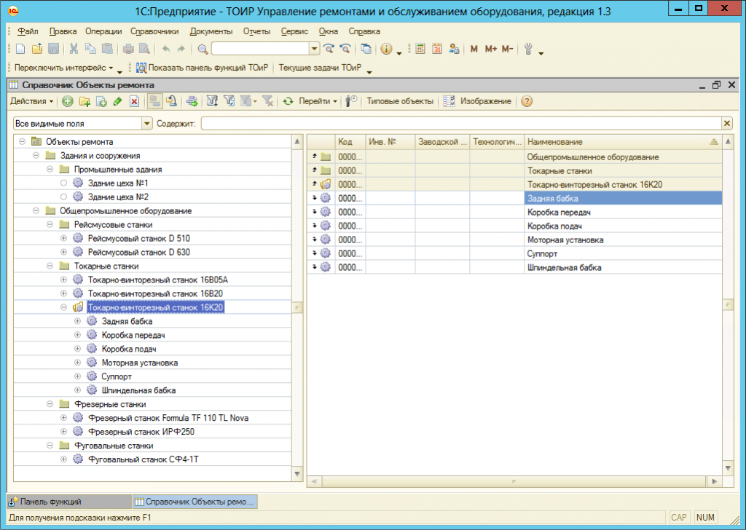Switch to the Панель функций tab
Screen dimensions: 746x530
click(x=51, y=502)
